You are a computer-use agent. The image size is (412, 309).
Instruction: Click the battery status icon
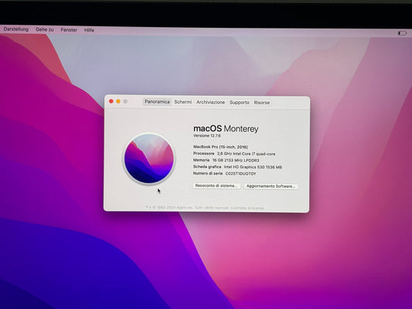(402, 33)
